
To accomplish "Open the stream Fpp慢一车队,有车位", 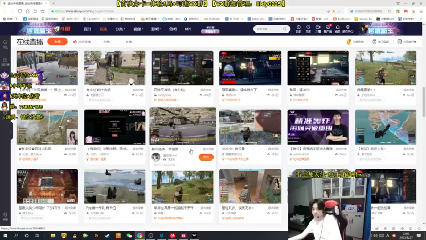I will [x=114, y=186].
